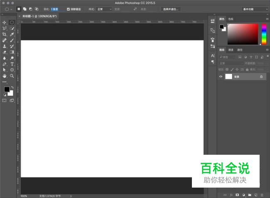Select the Hand tool
This screenshot has height=198, width=270.
[5, 76]
